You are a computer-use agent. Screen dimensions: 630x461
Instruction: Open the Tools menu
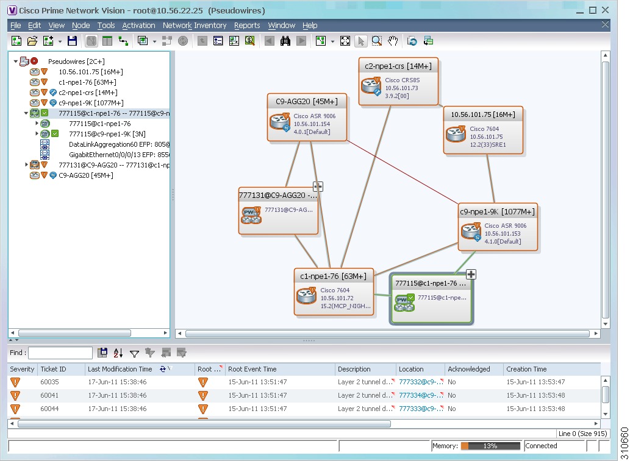coord(106,26)
